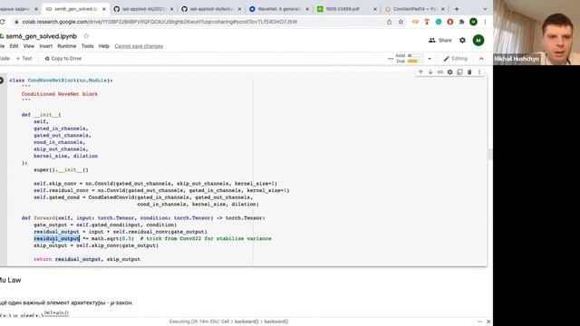This screenshot has height=326, width=580.
Task: Collapse the header with the caret
Action: 481,58
